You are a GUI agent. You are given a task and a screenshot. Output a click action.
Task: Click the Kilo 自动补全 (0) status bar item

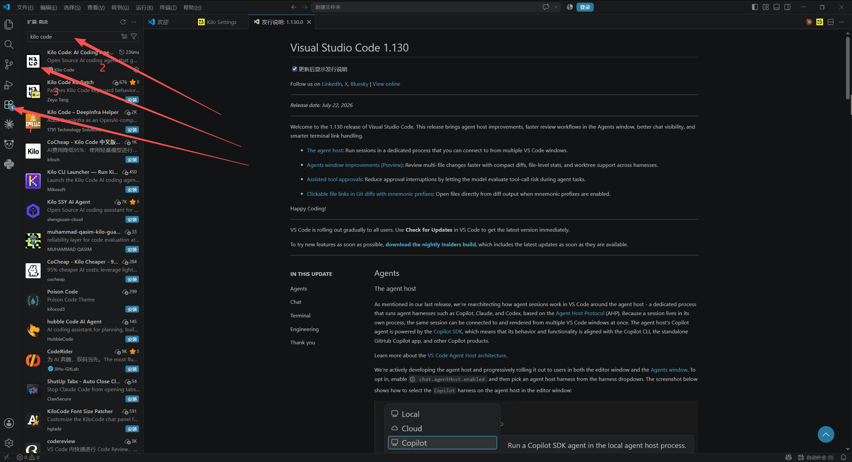(815, 457)
